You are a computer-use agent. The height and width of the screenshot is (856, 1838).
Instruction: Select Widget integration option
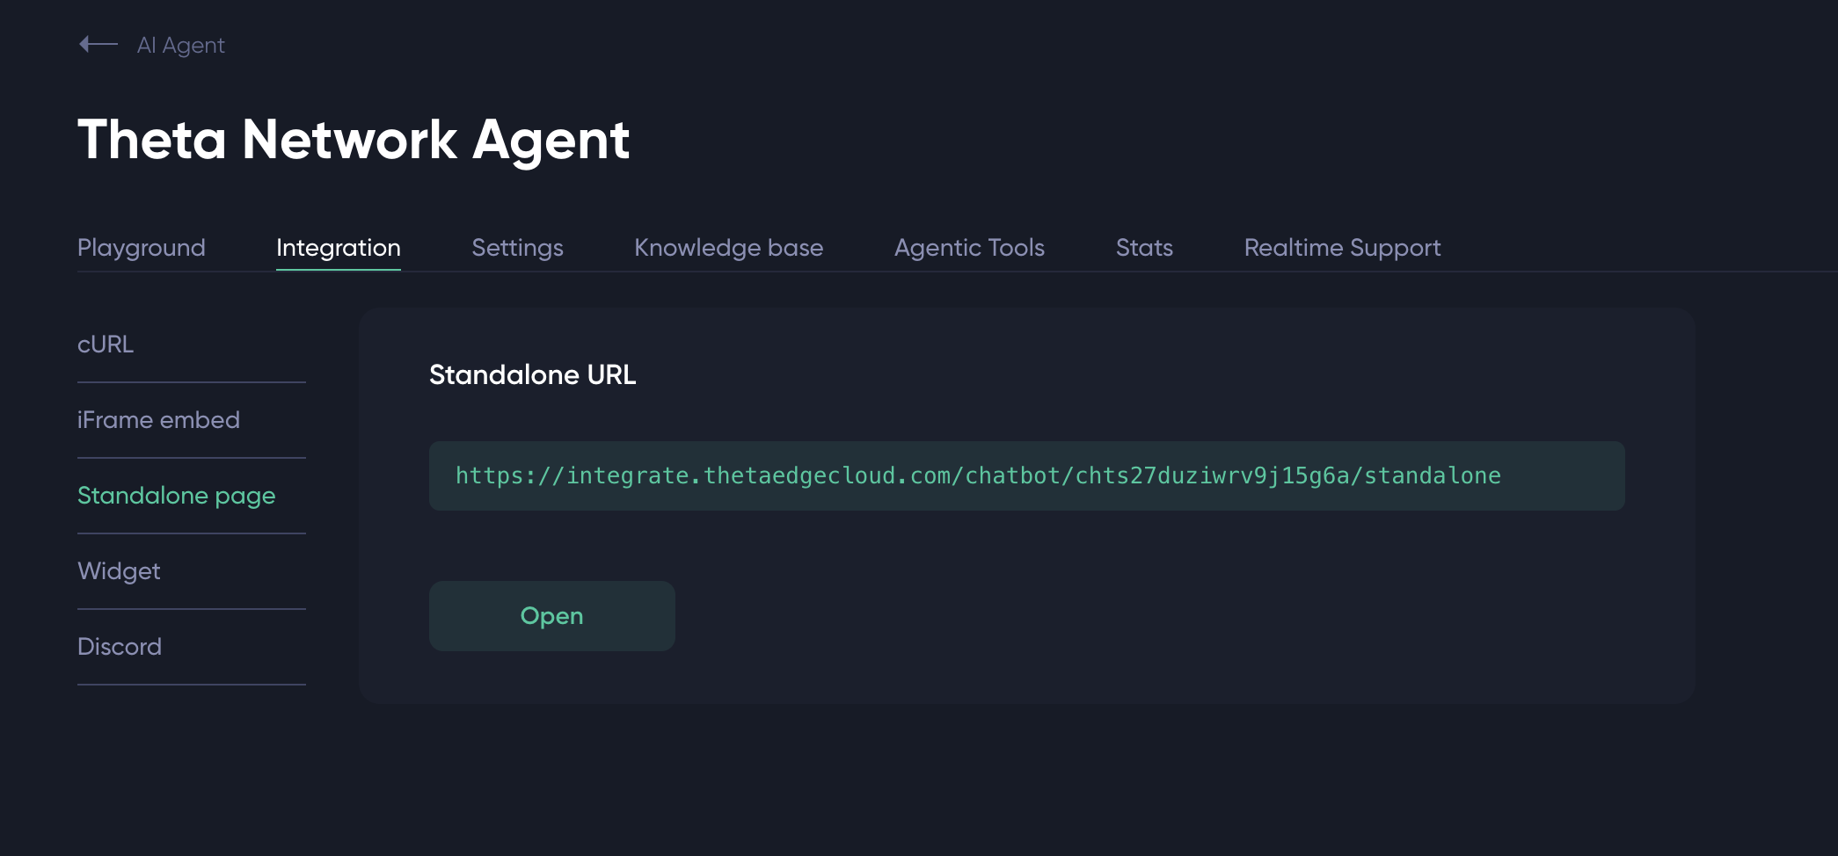[x=119, y=571]
